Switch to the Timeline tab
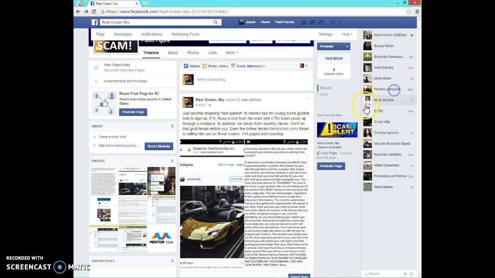Screen dimensions: 495x278 click(151, 53)
